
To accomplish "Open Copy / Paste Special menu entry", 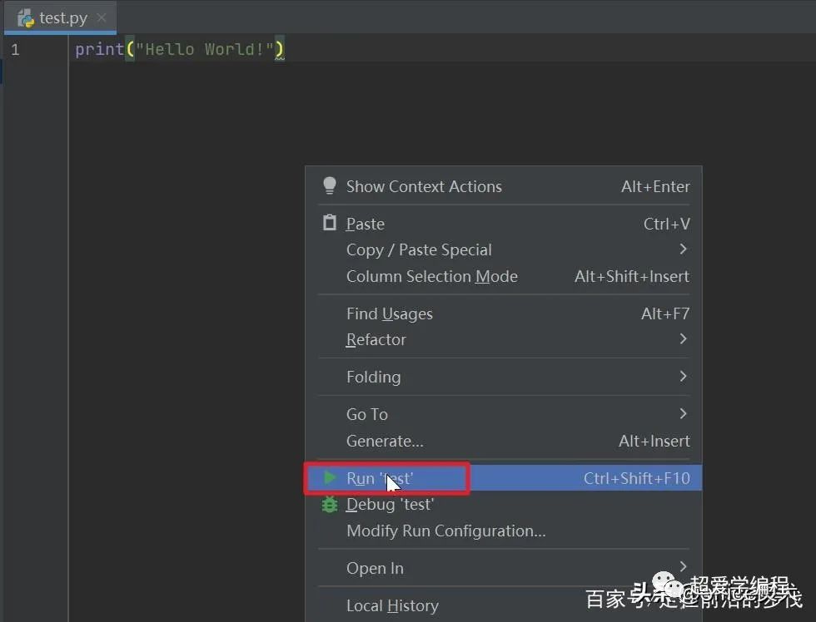I will (503, 249).
